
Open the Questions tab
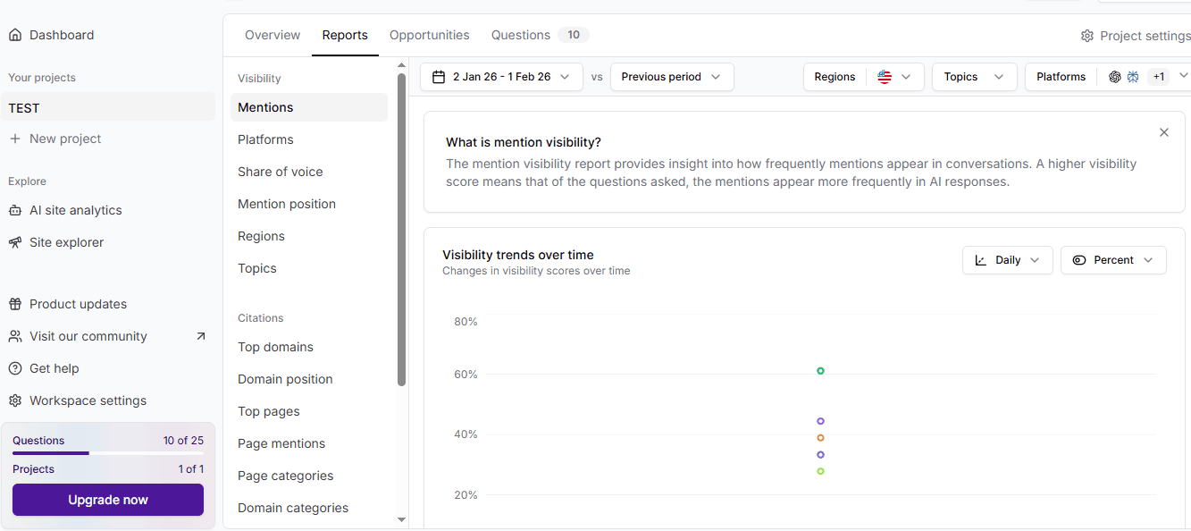pos(540,35)
